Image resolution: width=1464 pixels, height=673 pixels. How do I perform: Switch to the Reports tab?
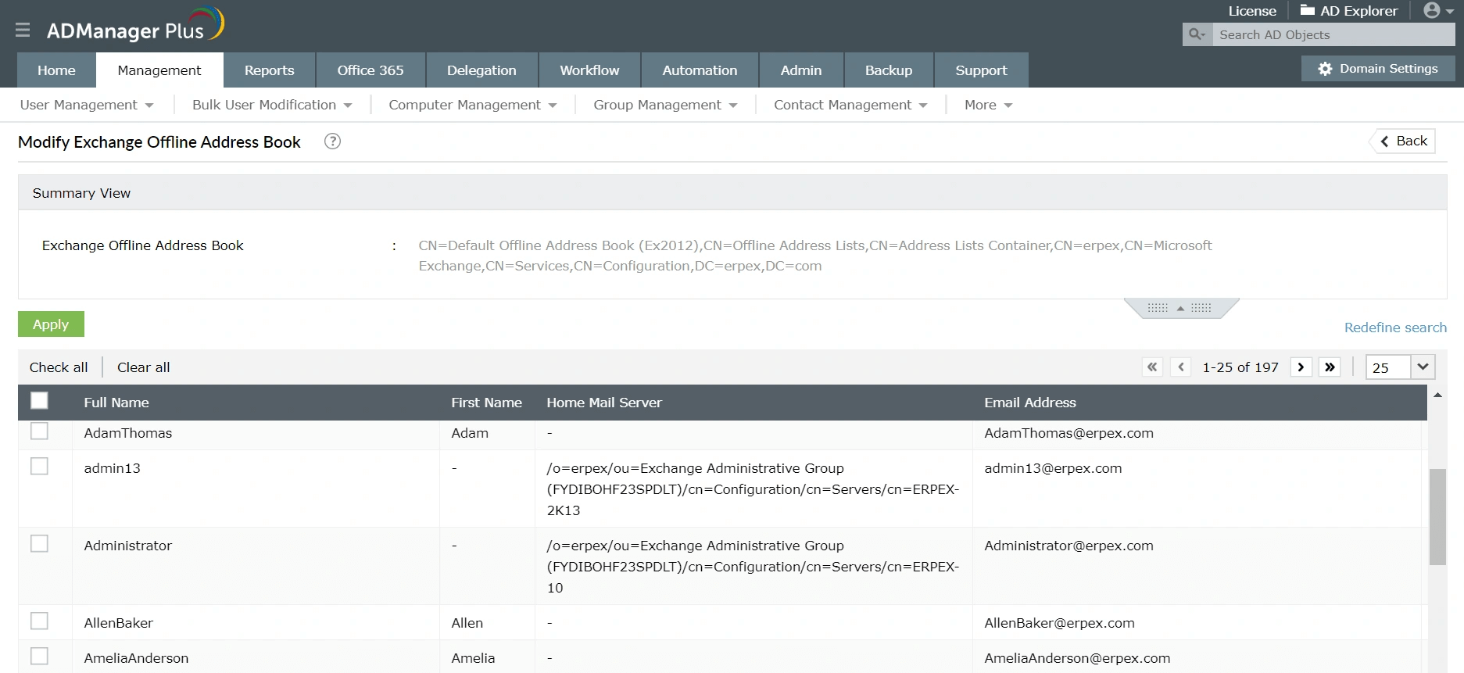click(x=270, y=70)
